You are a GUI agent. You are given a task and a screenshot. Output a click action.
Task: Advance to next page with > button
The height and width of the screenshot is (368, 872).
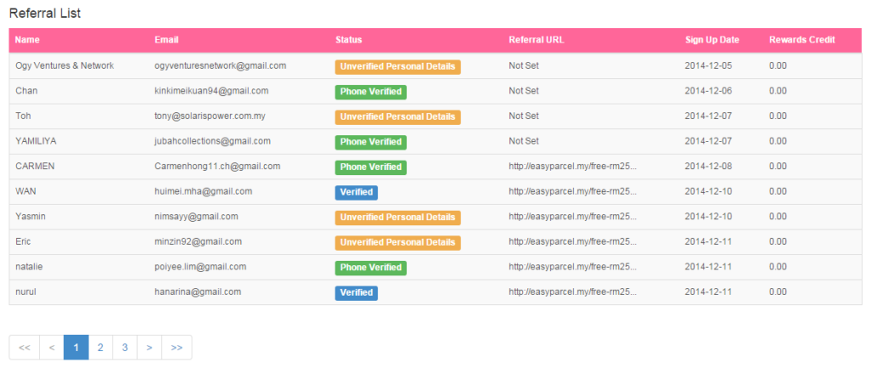coord(150,348)
